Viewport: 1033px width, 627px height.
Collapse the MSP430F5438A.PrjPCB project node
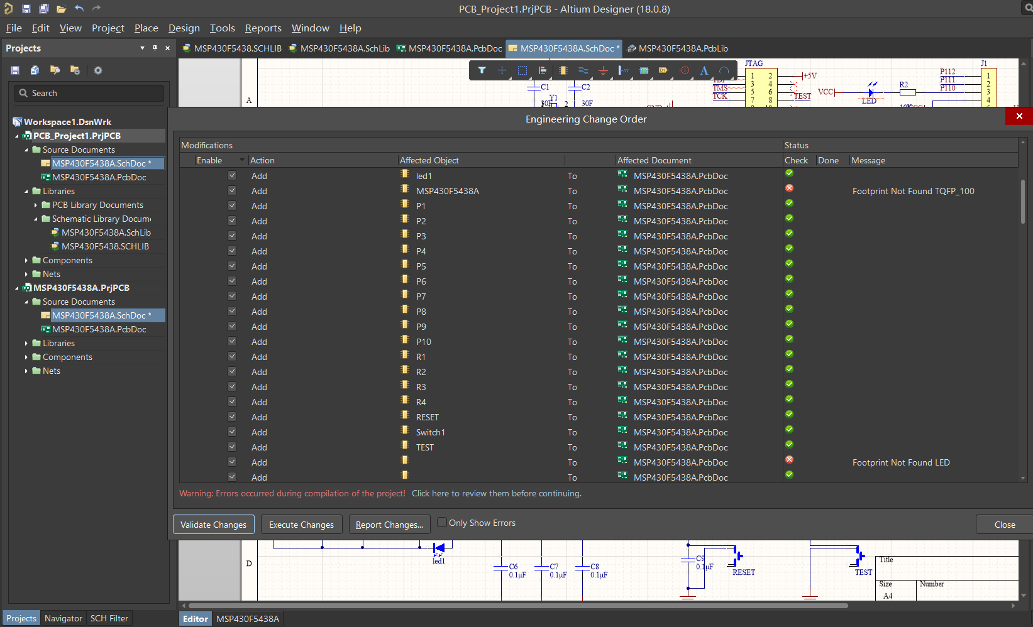point(17,288)
